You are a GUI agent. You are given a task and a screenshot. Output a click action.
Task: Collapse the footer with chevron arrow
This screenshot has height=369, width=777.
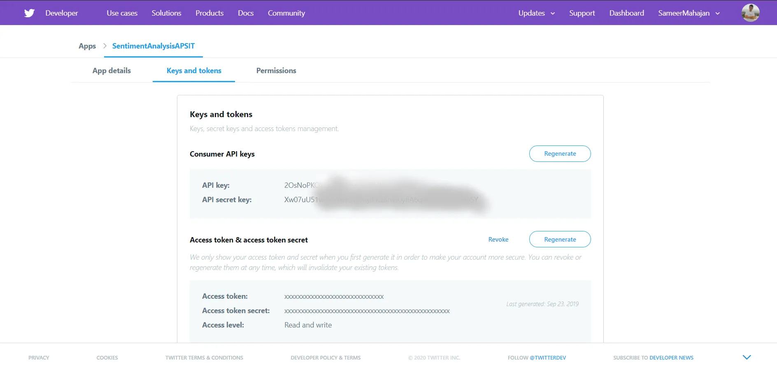[747, 357]
